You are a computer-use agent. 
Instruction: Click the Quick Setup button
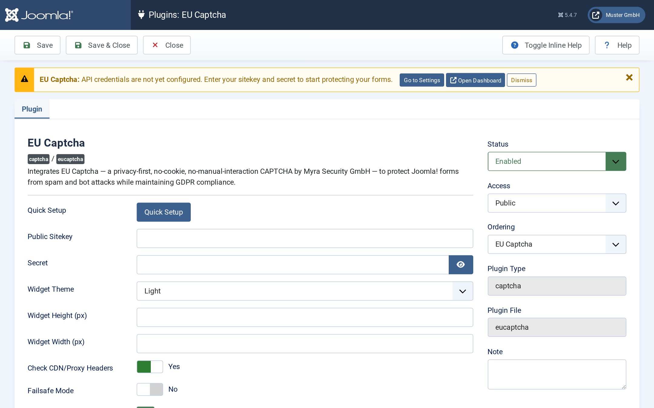click(164, 212)
